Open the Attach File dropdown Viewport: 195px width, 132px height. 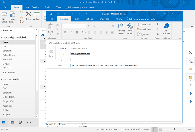click(144, 25)
